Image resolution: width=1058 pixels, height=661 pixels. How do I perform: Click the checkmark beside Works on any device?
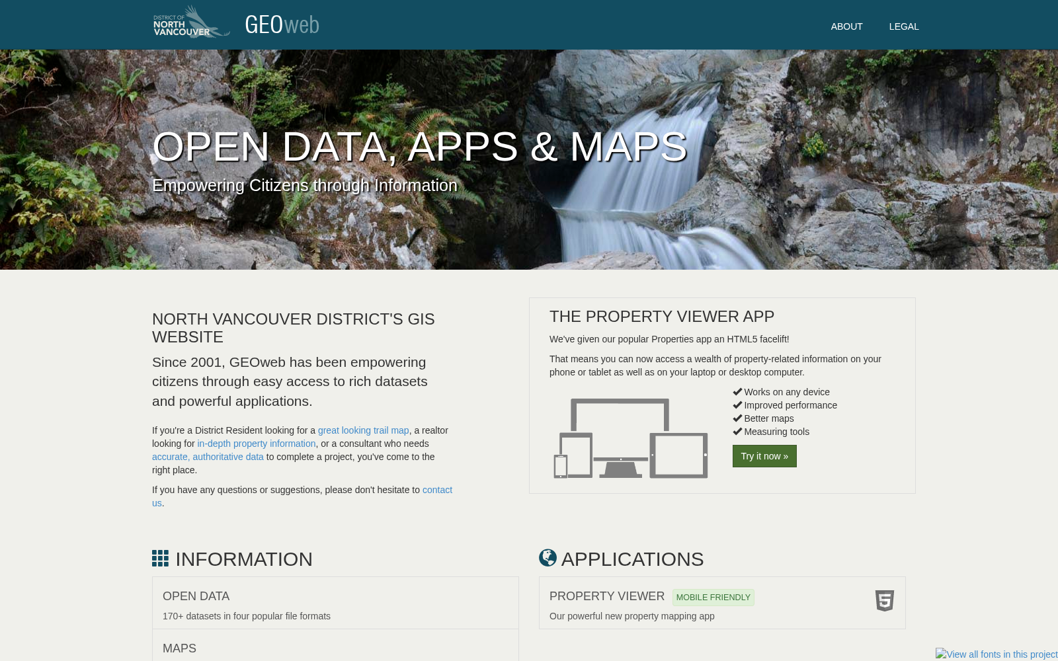click(x=737, y=391)
